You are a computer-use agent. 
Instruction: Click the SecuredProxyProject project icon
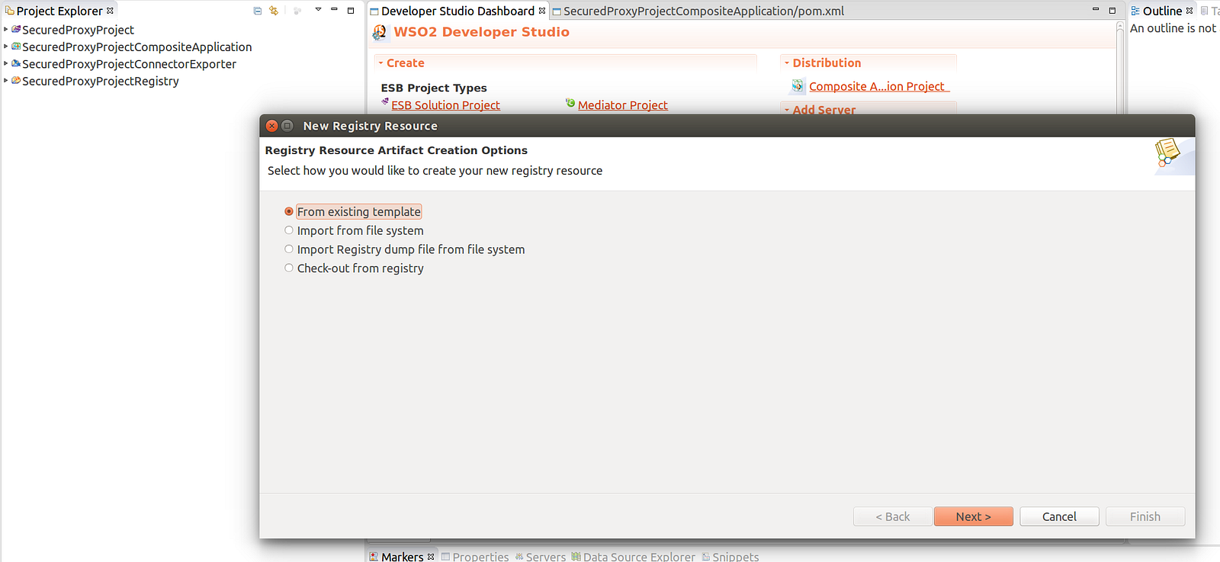(16, 29)
